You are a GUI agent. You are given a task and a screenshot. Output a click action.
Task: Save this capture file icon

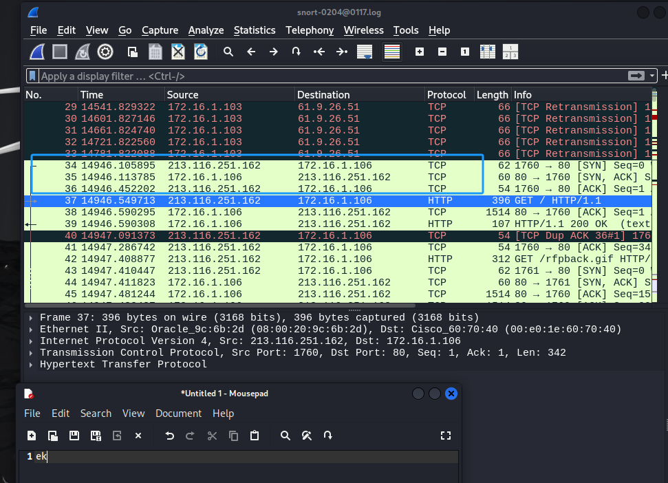tap(155, 52)
